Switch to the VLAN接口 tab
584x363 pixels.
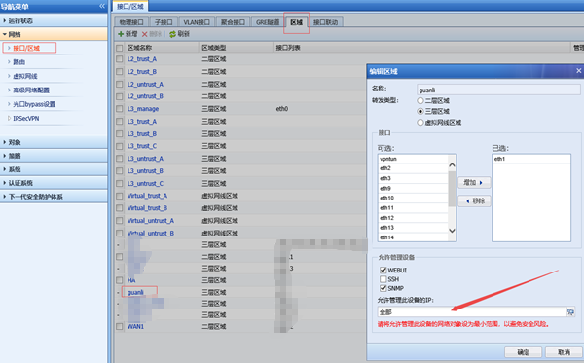pyautogui.click(x=197, y=22)
